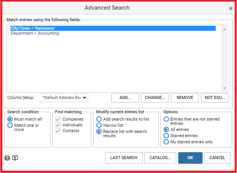Confirm the search with OK
237x173 pixels.
click(190, 158)
